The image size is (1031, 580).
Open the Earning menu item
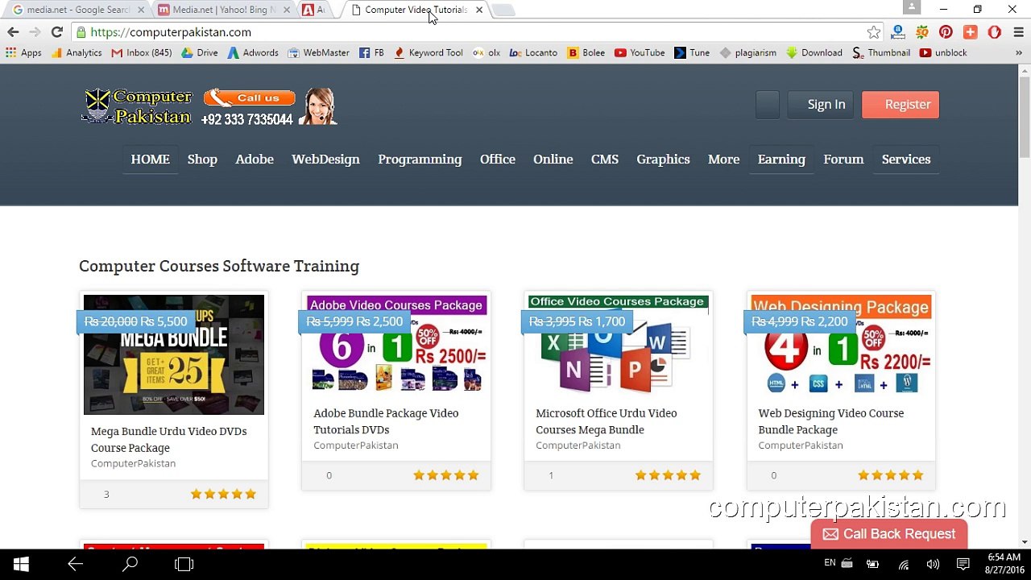coord(781,159)
